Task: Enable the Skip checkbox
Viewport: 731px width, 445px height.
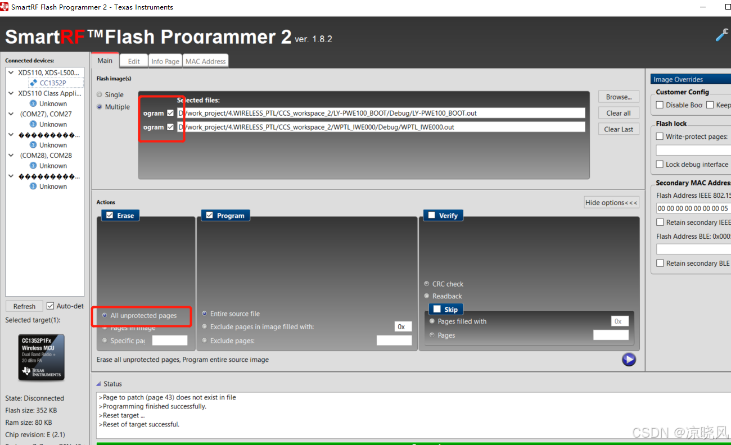Action: coord(437,309)
